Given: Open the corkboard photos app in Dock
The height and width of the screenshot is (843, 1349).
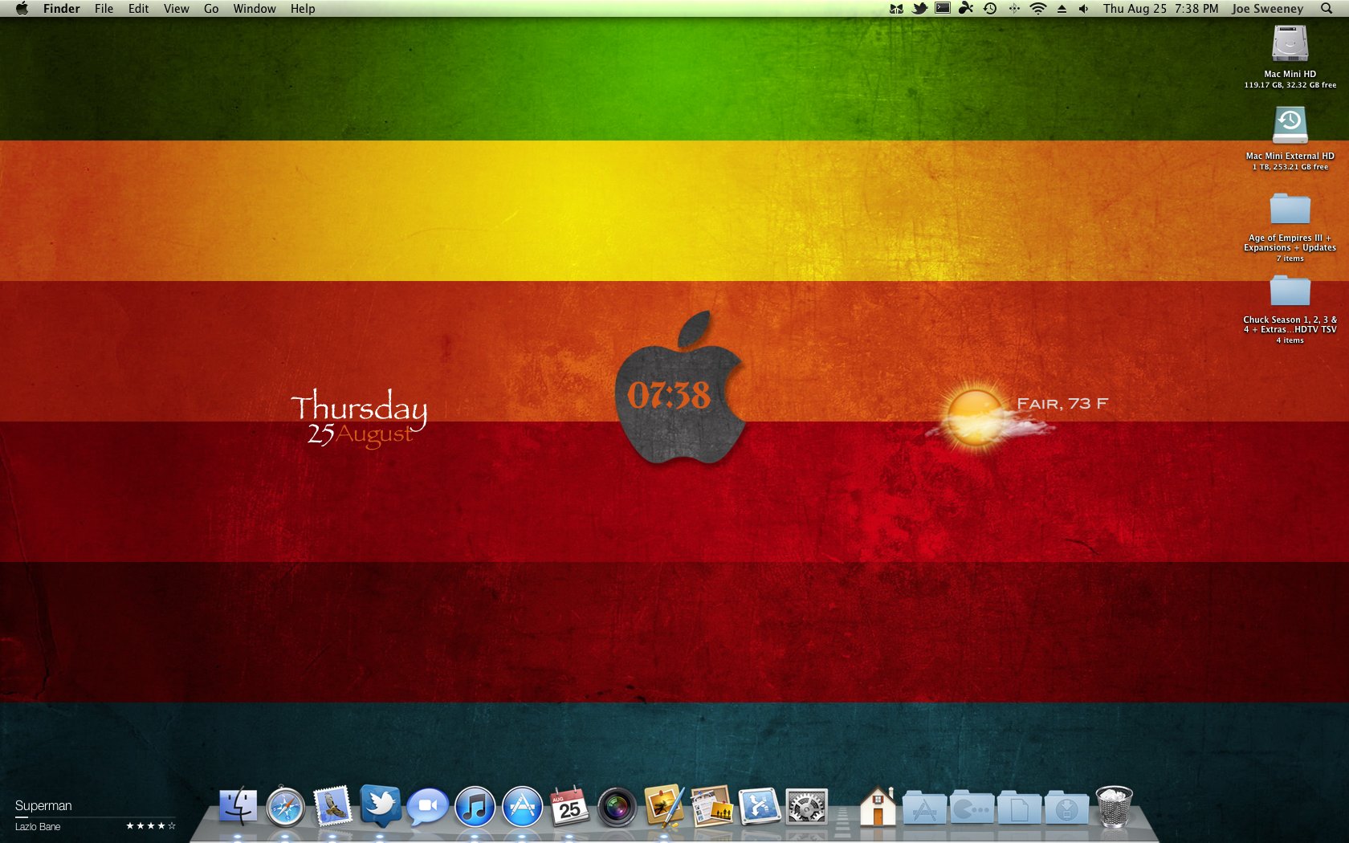Looking at the screenshot, I should point(711,806).
